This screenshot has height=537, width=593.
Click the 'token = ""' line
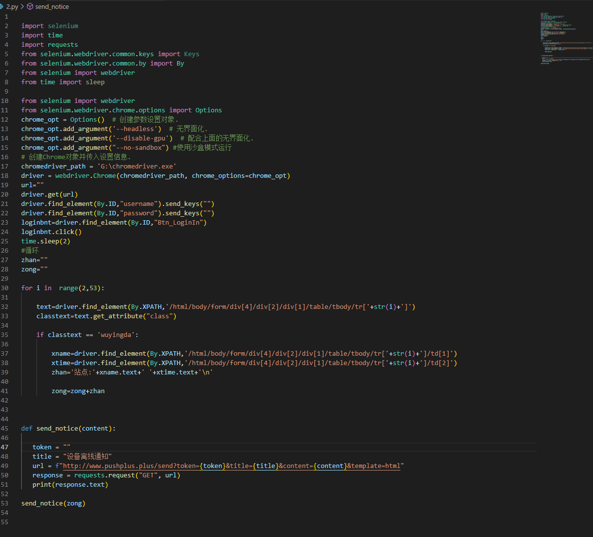click(x=52, y=447)
